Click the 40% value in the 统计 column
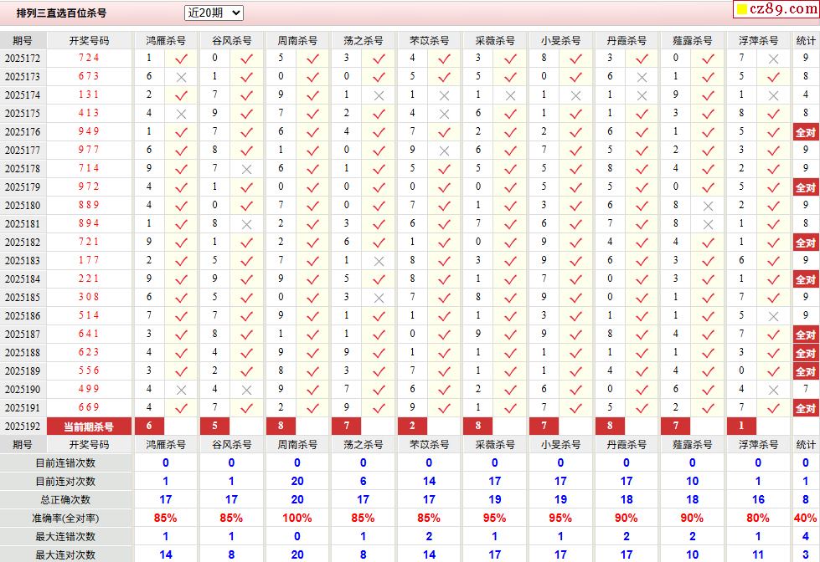This screenshot has width=820, height=562. 806,519
